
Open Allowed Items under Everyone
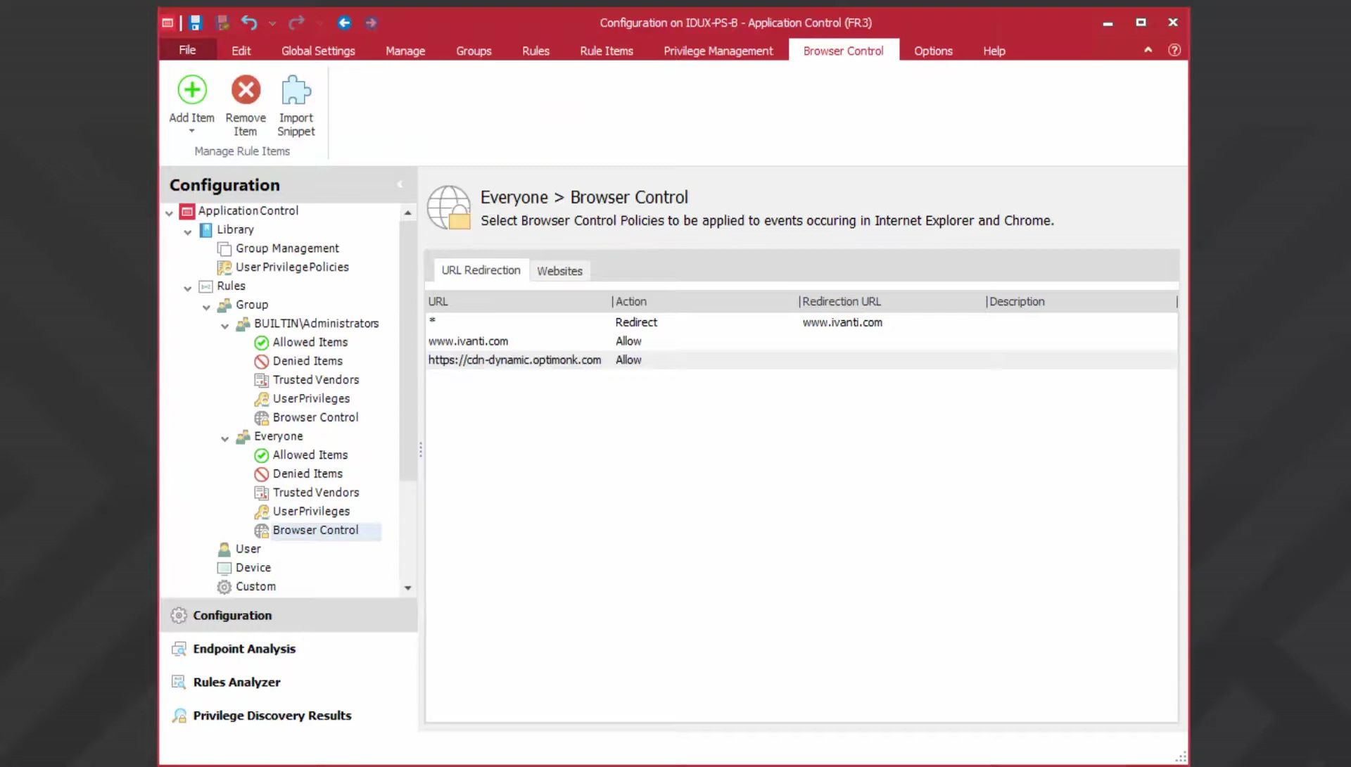click(x=310, y=455)
